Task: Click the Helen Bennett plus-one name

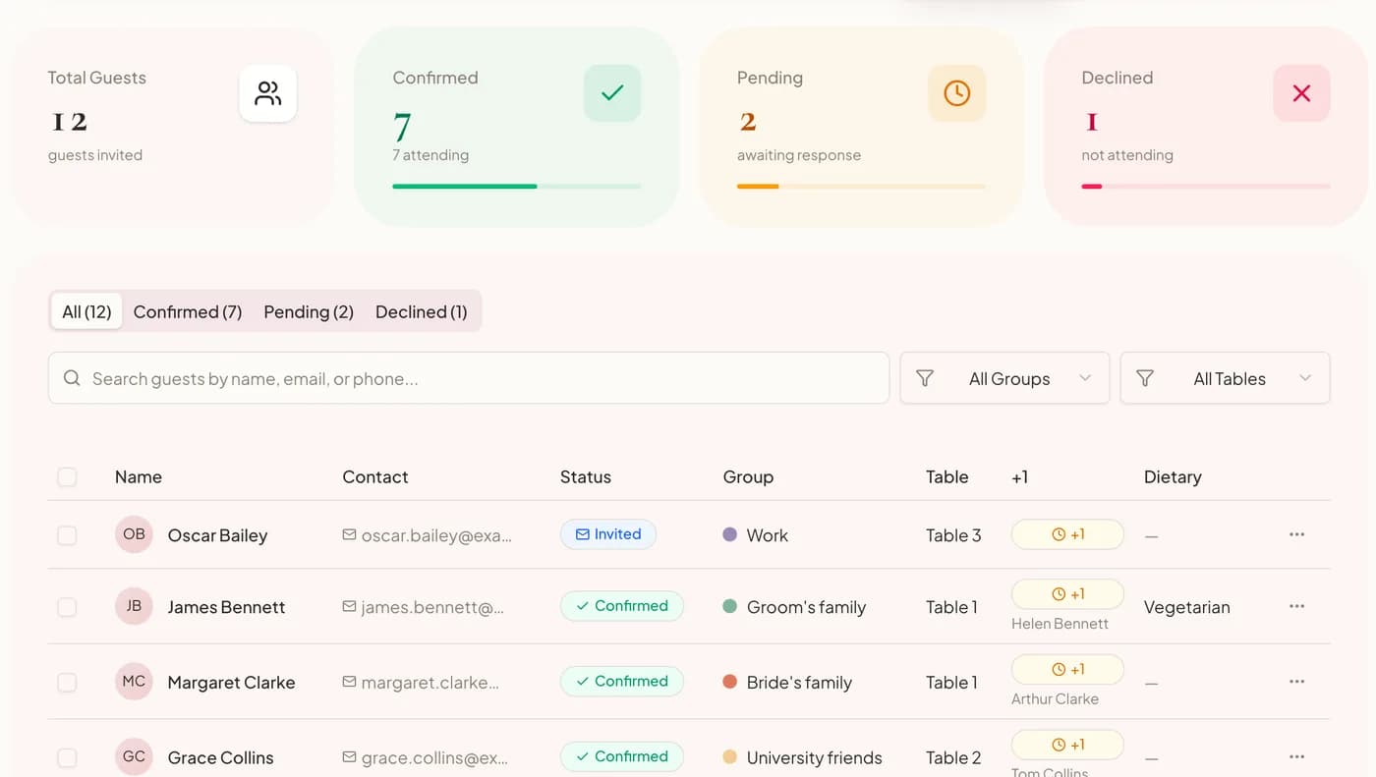Action: [1060, 624]
